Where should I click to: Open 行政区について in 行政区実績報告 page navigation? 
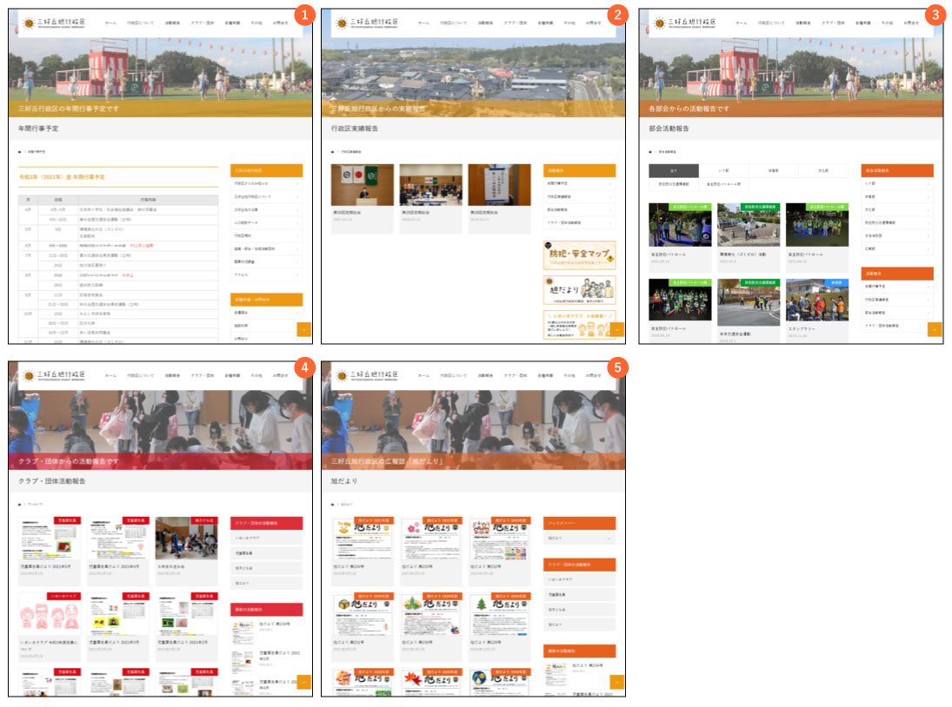454,23
